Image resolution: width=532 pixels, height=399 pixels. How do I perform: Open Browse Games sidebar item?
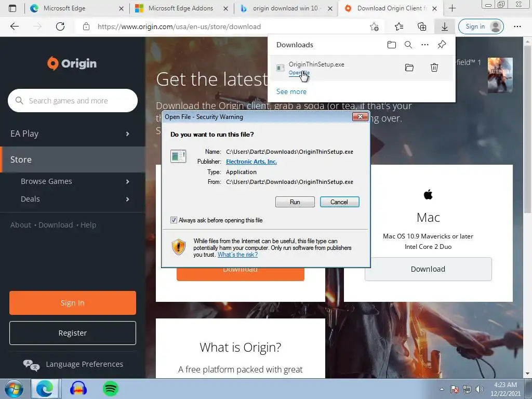pyautogui.click(x=73, y=181)
